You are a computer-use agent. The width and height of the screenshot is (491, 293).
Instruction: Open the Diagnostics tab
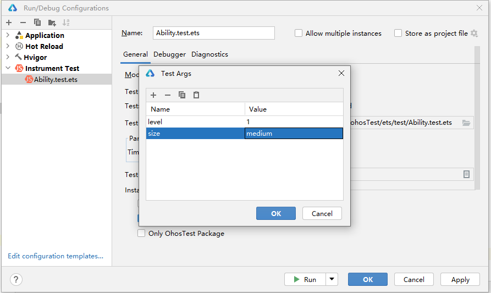[x=209, y=54]
